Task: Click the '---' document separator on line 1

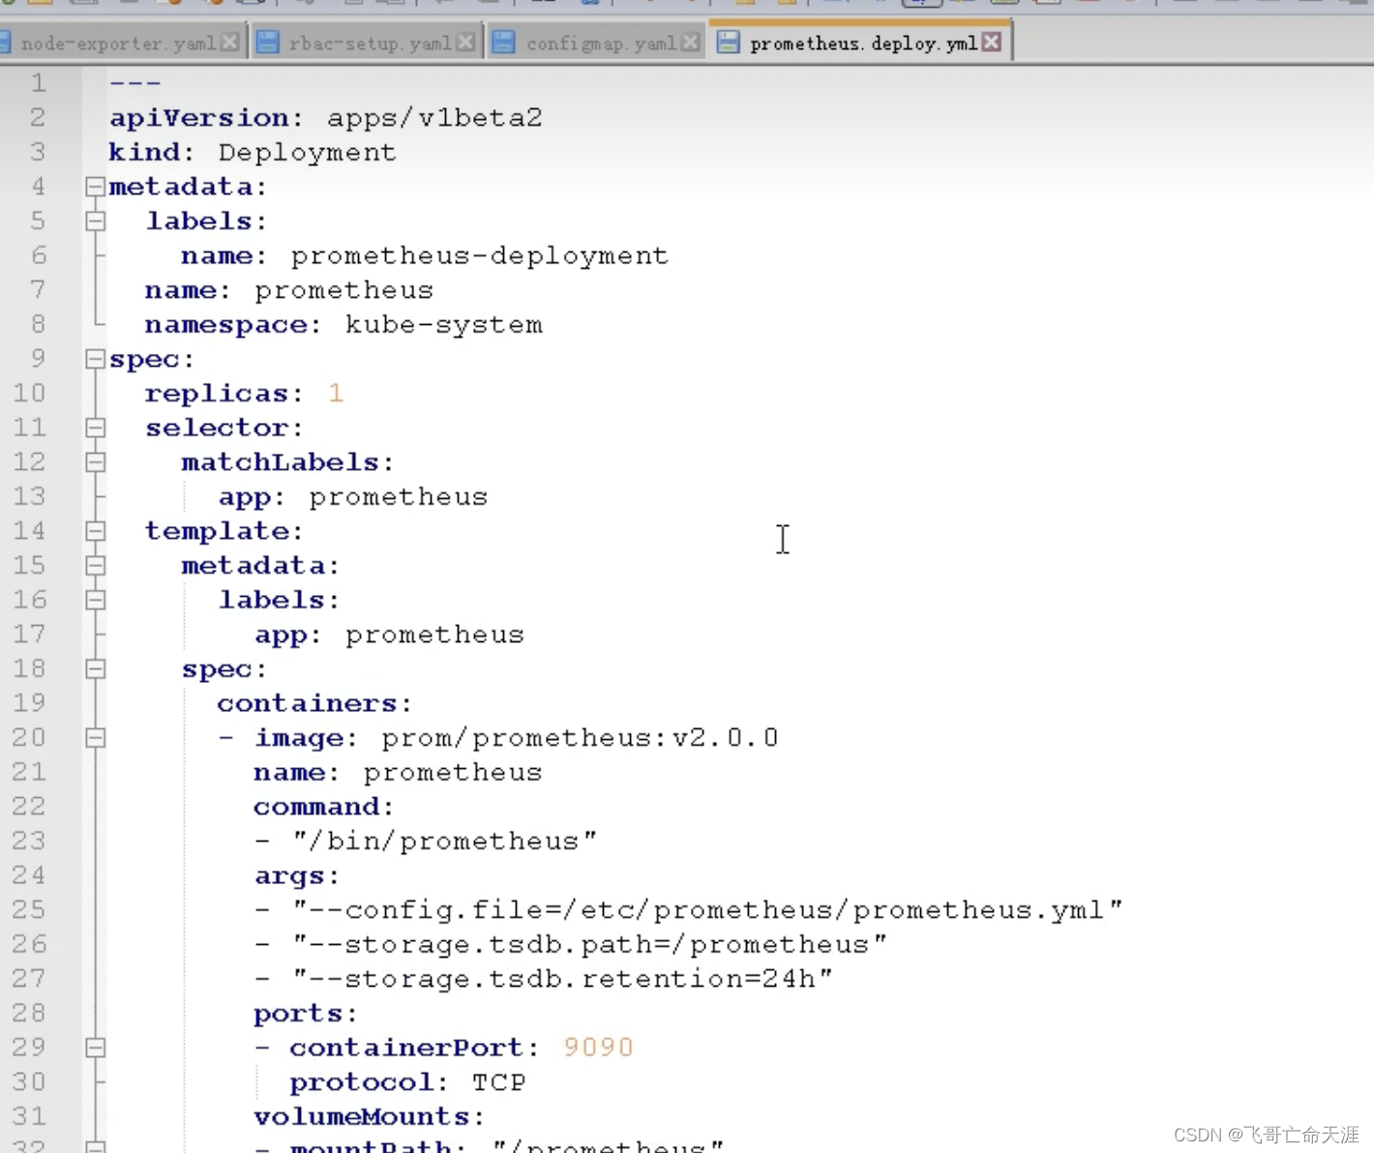Action: click(x=134, y=83)
